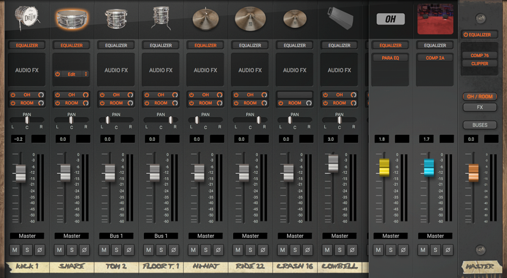Toggle Crash 16 ROOM send power

281,103
